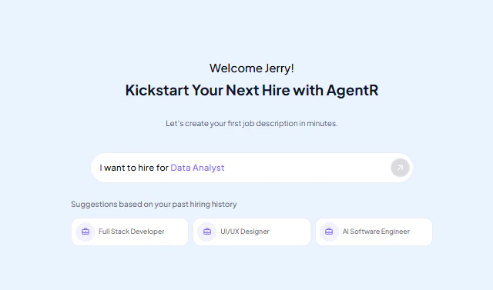Screen dimensions: 493x290
Task: Click the 'Let's create your first job description' subtitle
Action: [x=252, y=123]
